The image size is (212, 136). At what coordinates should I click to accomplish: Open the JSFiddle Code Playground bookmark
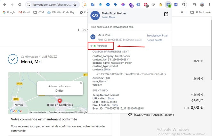[62, 12]
